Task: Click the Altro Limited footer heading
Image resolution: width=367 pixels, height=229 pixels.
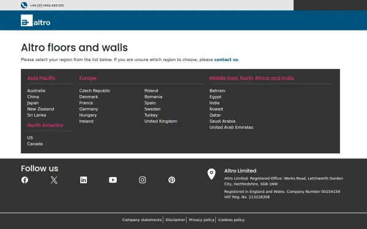Action: (240, 171)
